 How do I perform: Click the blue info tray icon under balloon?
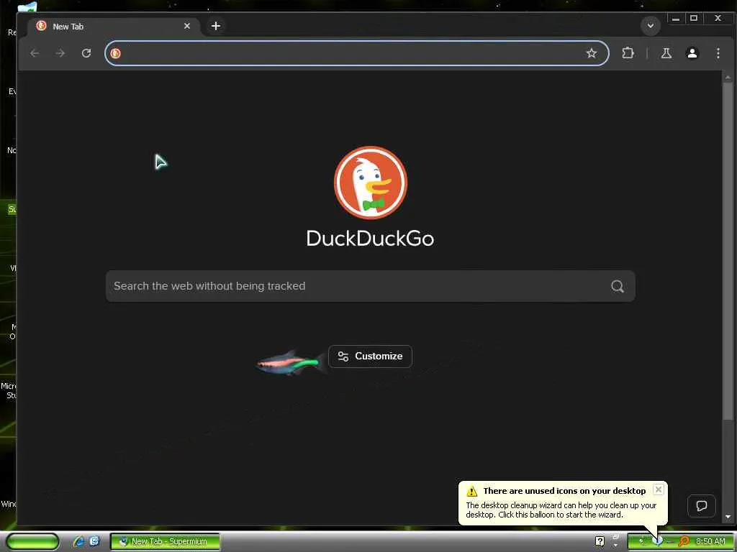pos(658,541)
